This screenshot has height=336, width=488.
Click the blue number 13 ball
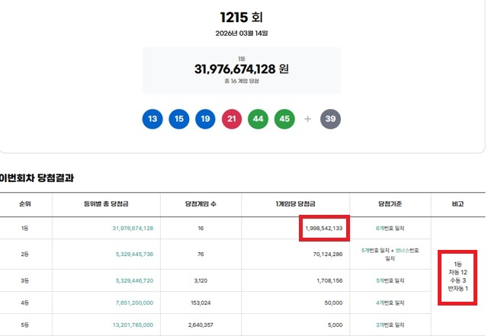click(x=152, y=119)
